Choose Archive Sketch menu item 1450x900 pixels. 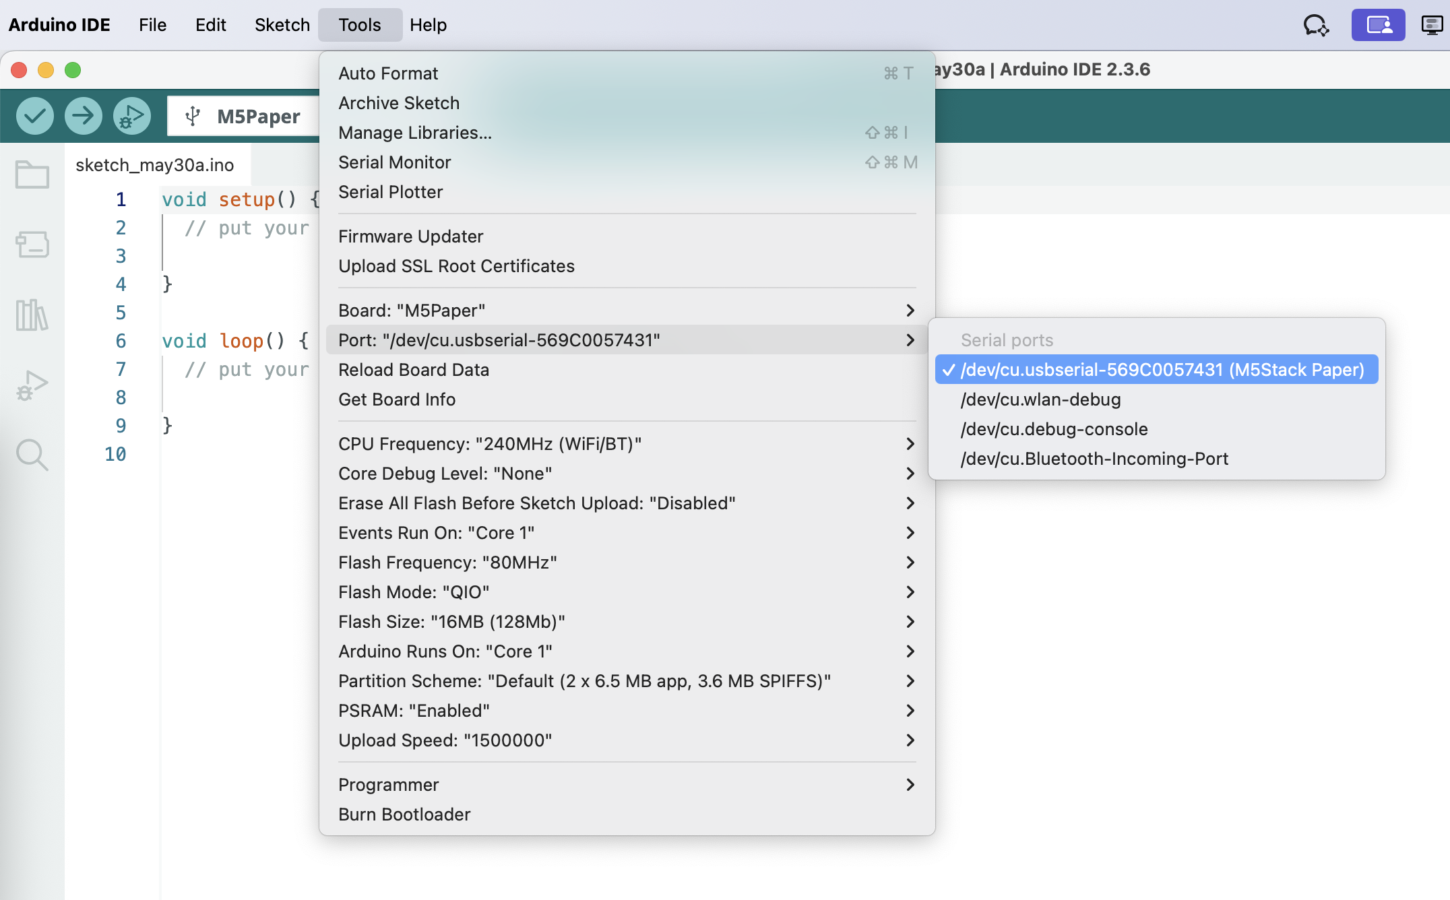[627, 102]
